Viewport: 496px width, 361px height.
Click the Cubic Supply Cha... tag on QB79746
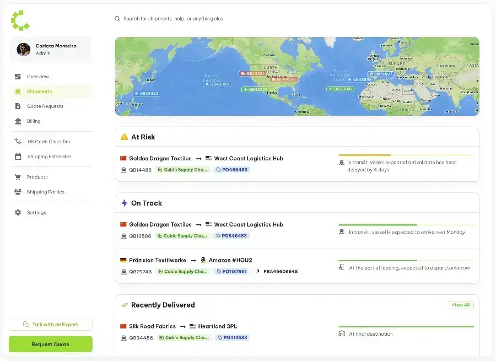tap(183, 272)
